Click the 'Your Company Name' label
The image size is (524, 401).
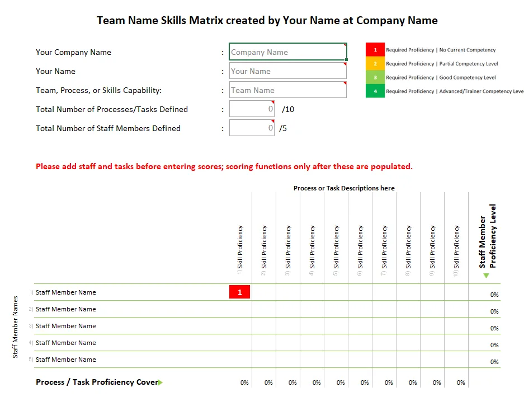(73, 52)
